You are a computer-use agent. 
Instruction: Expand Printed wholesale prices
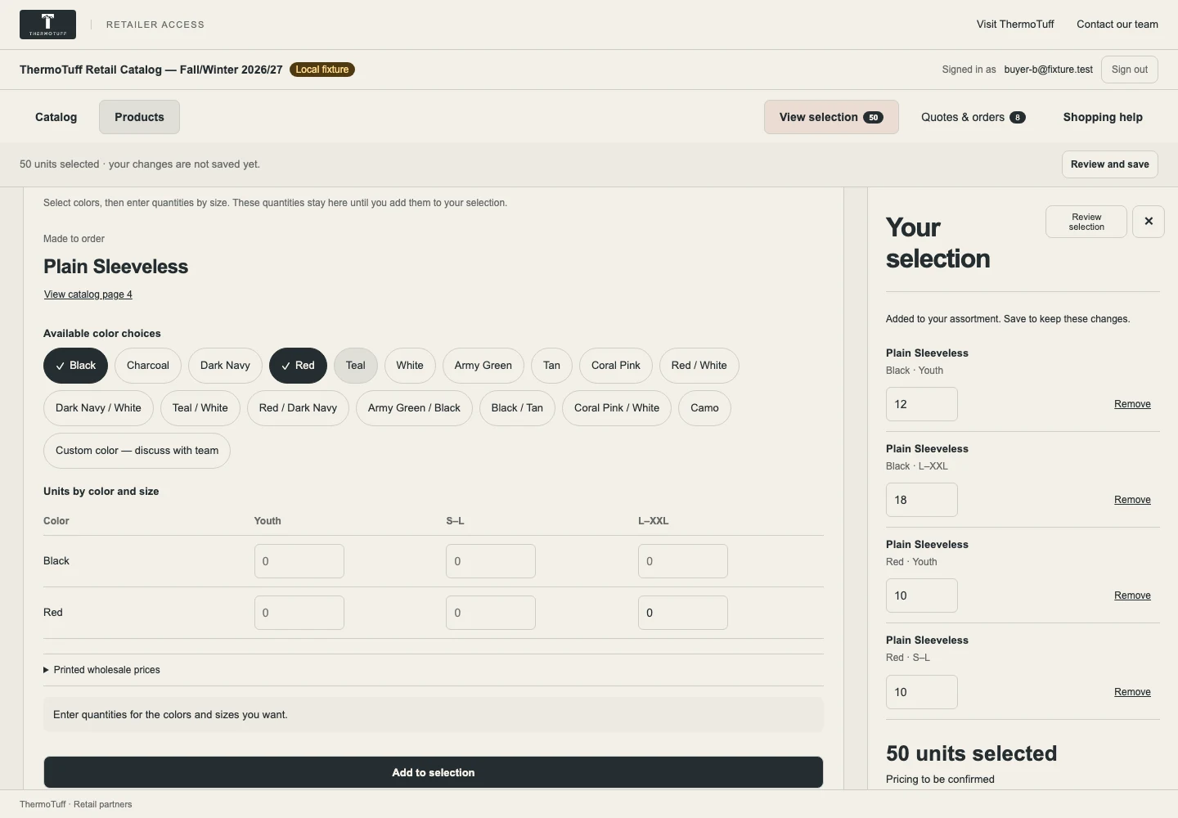pyautogui.click(x=102, y=670)
